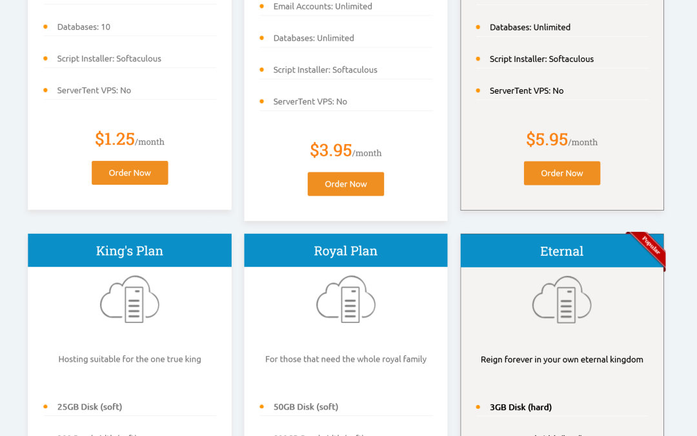
Task: Click 'Reign forever in your own eternal kingdom' text
Action: tap(562, 360)
